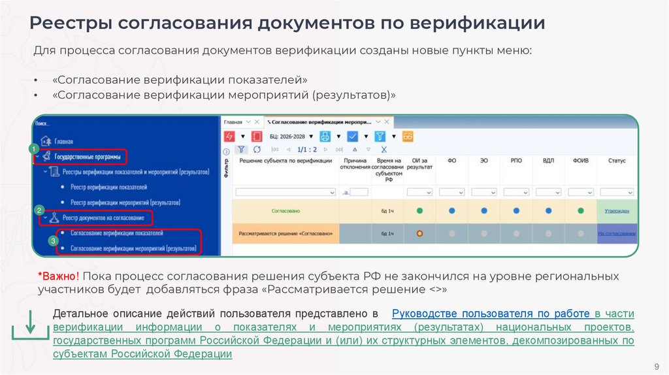This screenshot has width=669, height=375.
Task: Open Руководстве пользователя по работе link
Action: point(491,314)
